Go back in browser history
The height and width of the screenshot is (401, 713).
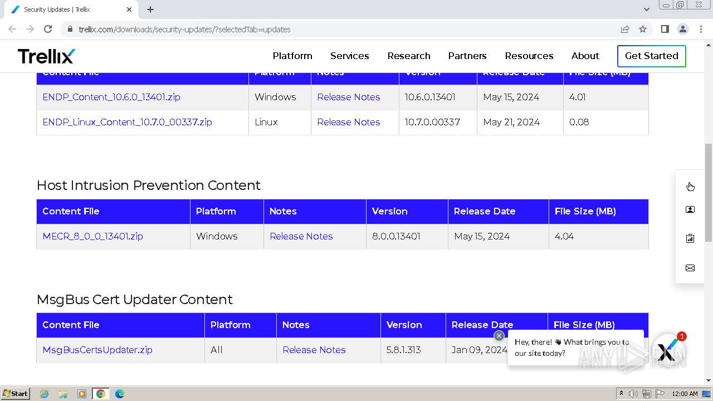(12, 29)
